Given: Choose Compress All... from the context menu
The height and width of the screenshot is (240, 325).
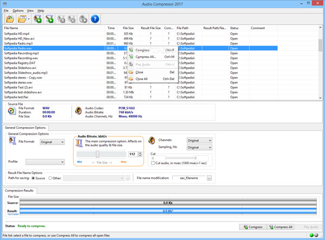Looking at the screenshot, I should pyautogui.click(x=153, y=57).
